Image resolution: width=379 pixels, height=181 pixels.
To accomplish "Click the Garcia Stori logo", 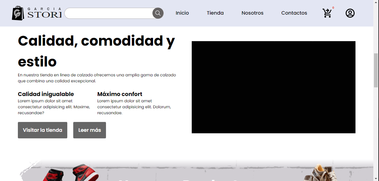I will tap(36, 13).
